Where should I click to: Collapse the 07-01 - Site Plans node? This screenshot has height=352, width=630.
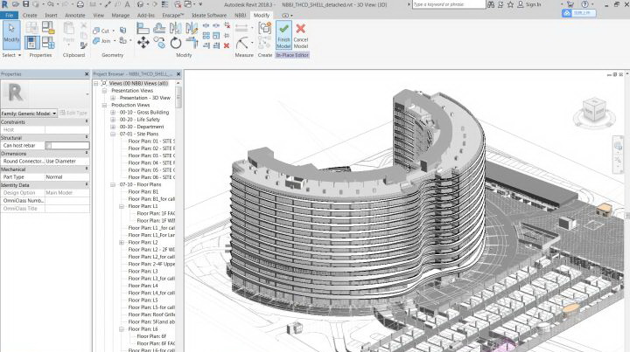(x=113, y=134)
